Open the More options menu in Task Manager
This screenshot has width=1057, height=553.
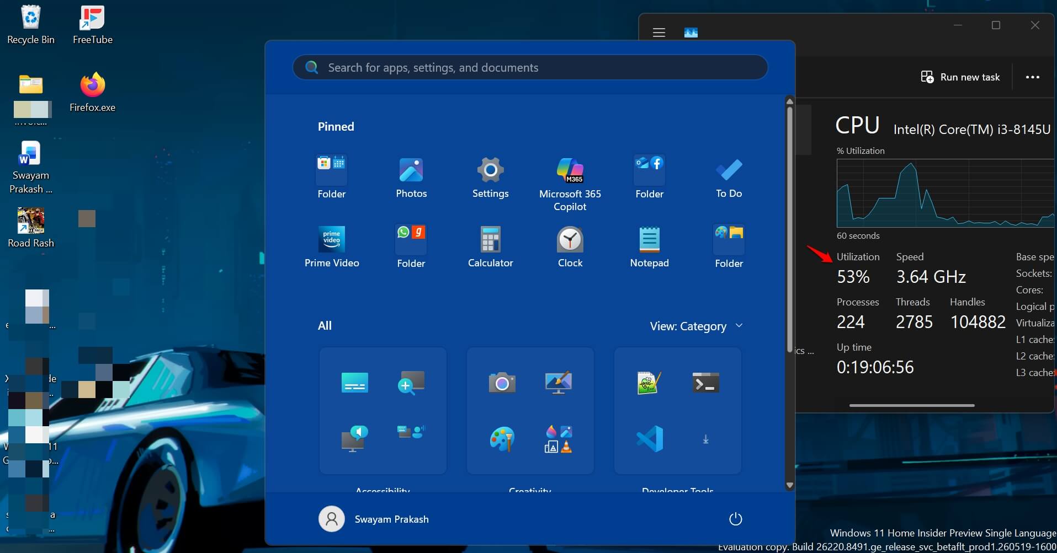[1032, 77]
